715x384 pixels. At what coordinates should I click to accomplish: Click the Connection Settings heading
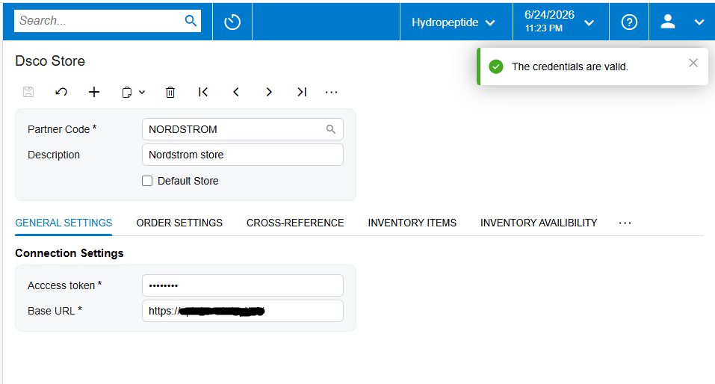point(69,253)
